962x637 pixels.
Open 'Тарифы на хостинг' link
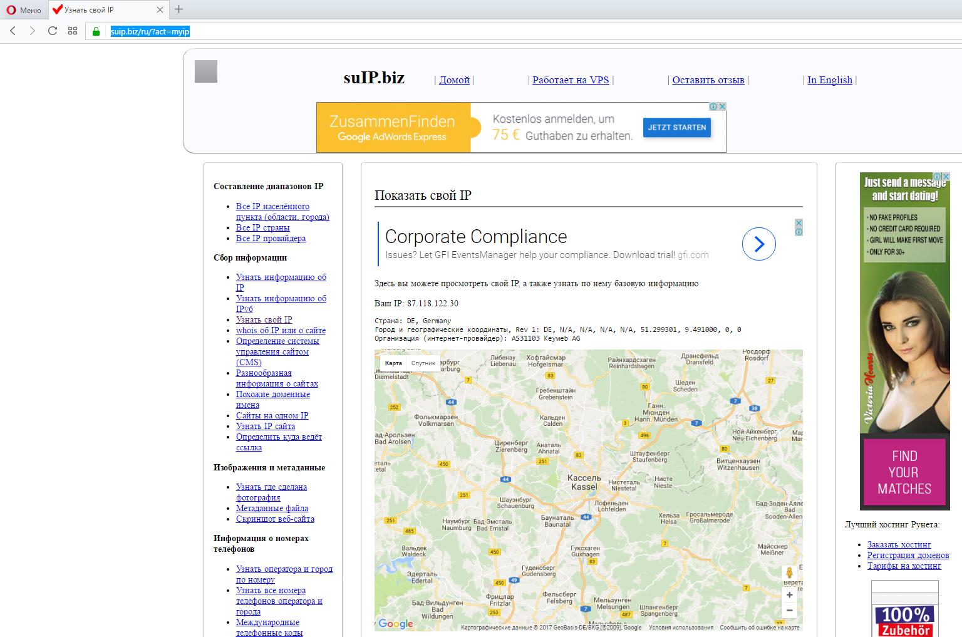click(x=904, y=566)
